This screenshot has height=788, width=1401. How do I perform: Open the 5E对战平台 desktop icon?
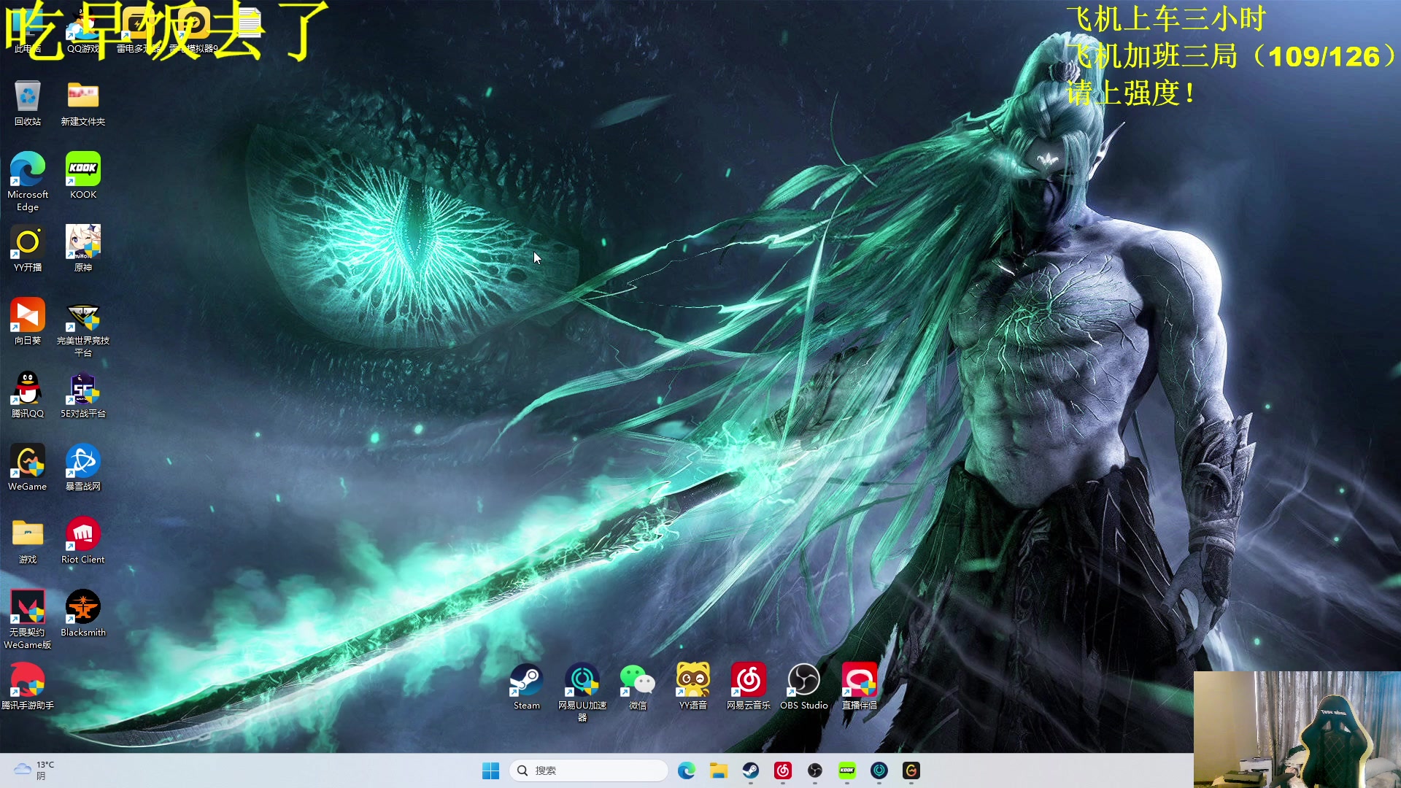click(83, 389)
